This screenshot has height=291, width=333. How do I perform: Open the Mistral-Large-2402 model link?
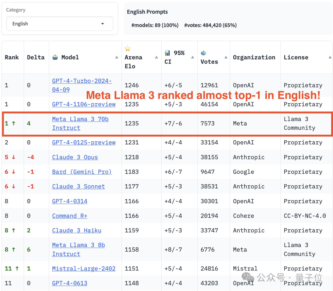click(84, 268)
